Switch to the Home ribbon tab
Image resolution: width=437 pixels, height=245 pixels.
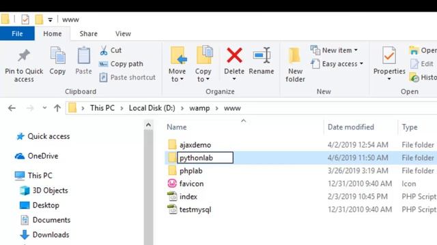point(53,33)
